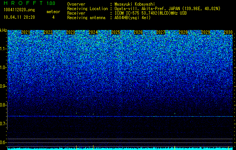Click the 2029 time label
Viewport: 236px width, 150px height.
206,32
